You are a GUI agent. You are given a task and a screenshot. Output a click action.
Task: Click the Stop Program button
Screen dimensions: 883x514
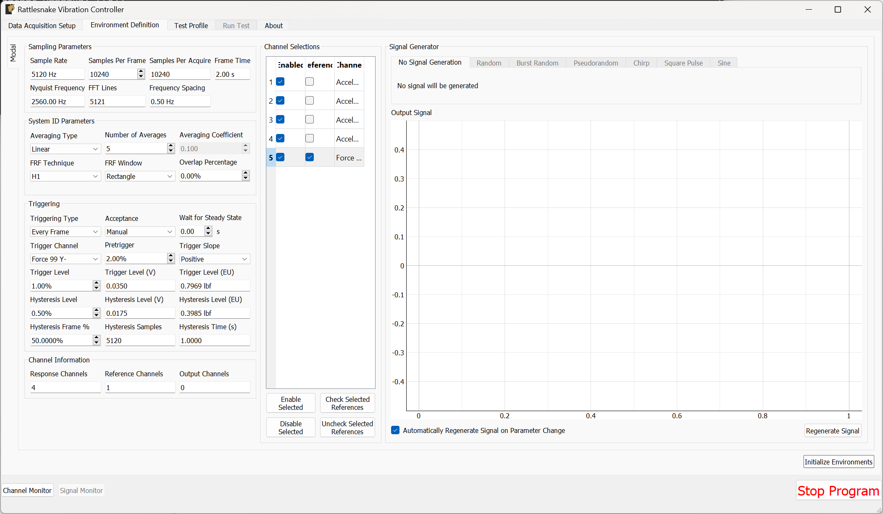click(838, 490)
